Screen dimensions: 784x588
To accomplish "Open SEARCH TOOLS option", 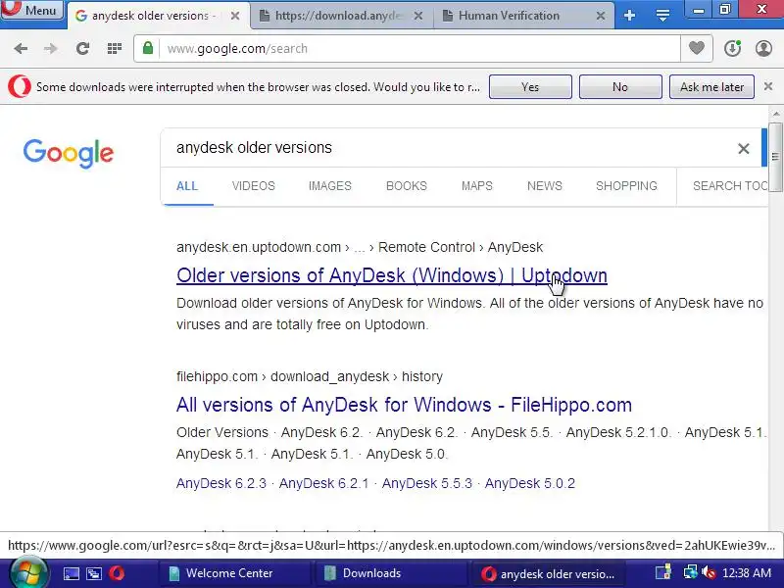I will click(x=730, y=186).
